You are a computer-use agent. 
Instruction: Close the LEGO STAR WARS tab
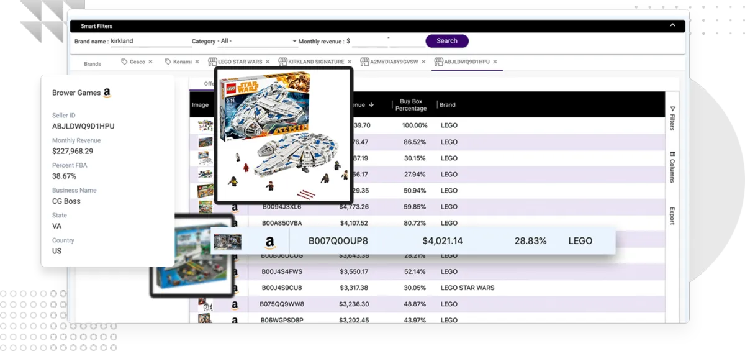pyautogui.click(x=268, y=62)
